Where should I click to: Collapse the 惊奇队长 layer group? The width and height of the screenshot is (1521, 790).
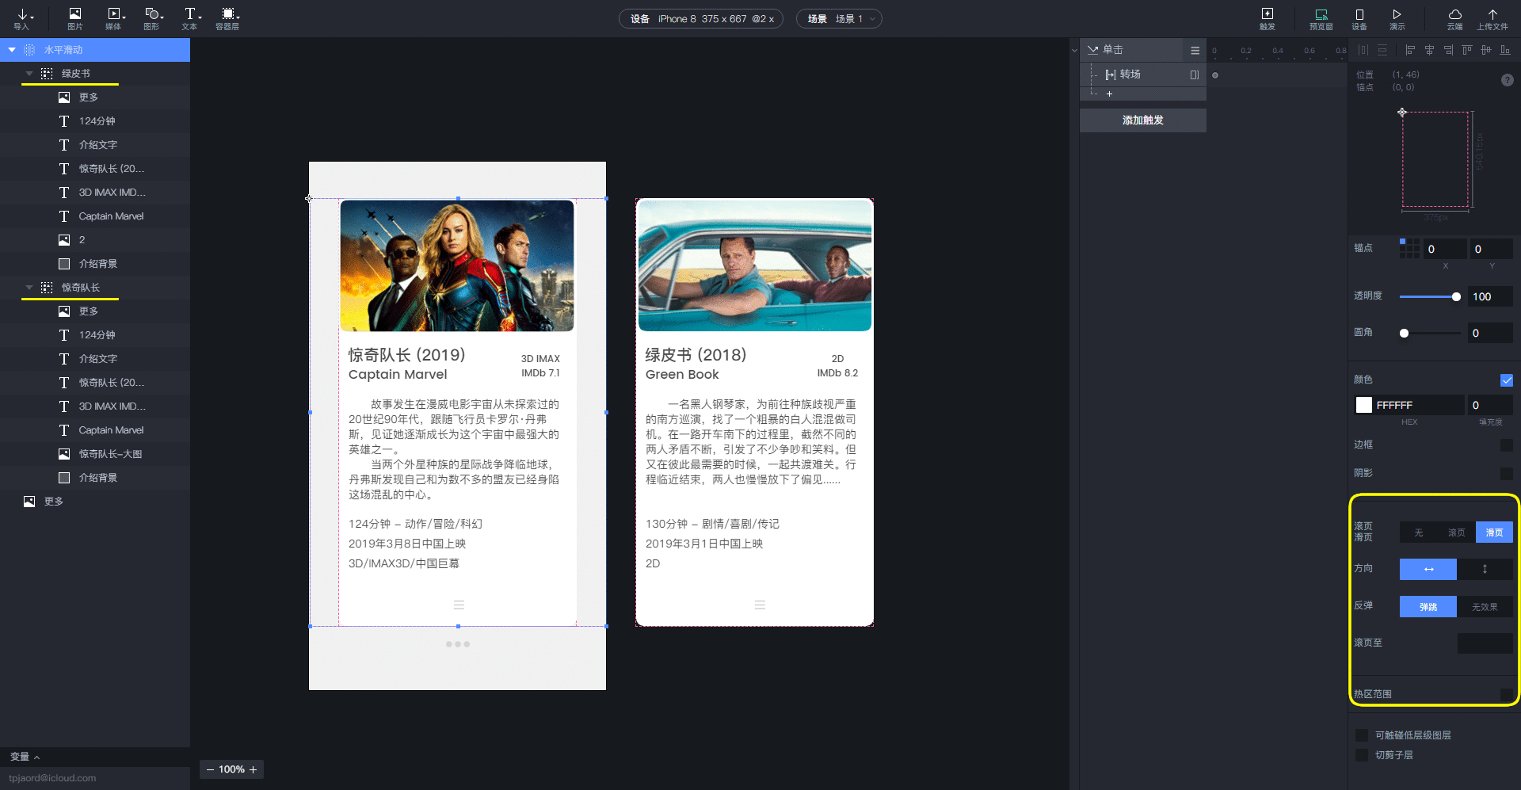(29, 288)
